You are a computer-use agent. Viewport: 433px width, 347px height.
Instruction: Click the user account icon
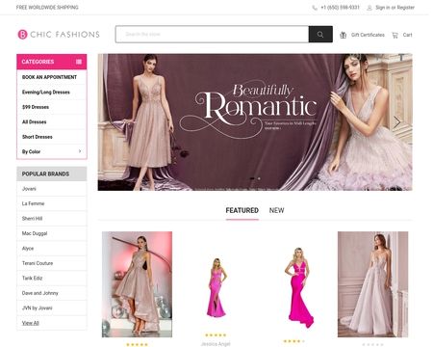[x=369, y=8]
